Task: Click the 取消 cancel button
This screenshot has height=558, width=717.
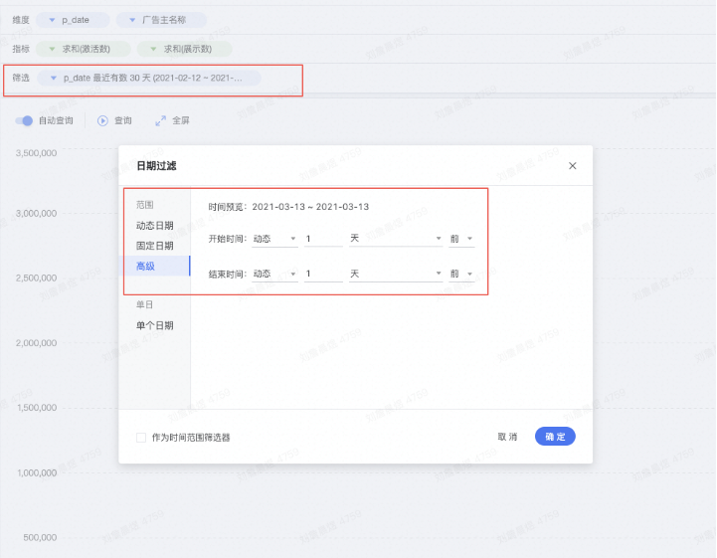Action: click(x=507, y=437)
